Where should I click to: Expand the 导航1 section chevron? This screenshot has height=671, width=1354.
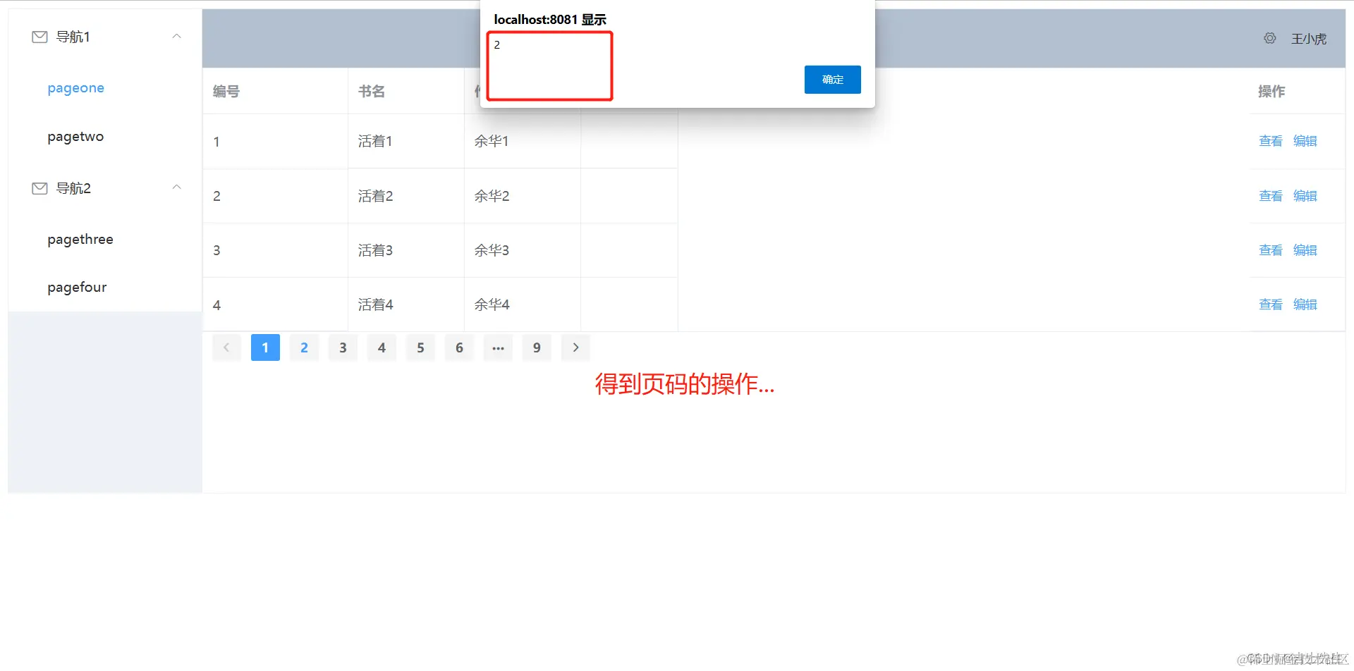pyautogui.click(x=176, y=37)
